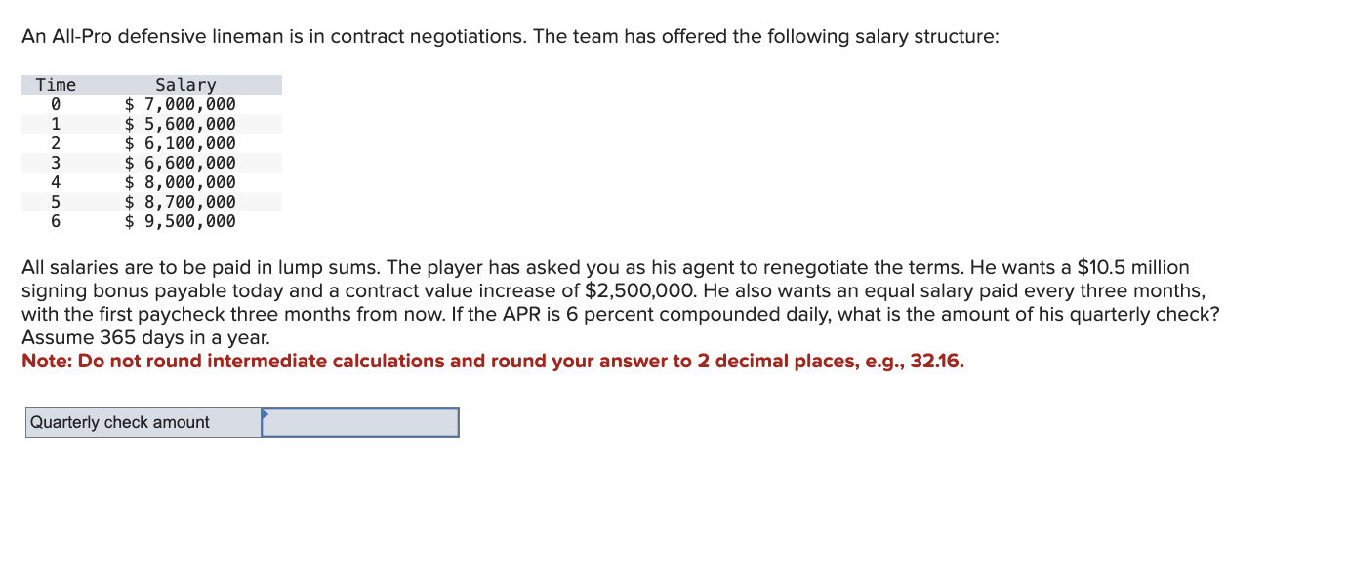
Task: Click the 'Salary' column header
Action: 185,85
